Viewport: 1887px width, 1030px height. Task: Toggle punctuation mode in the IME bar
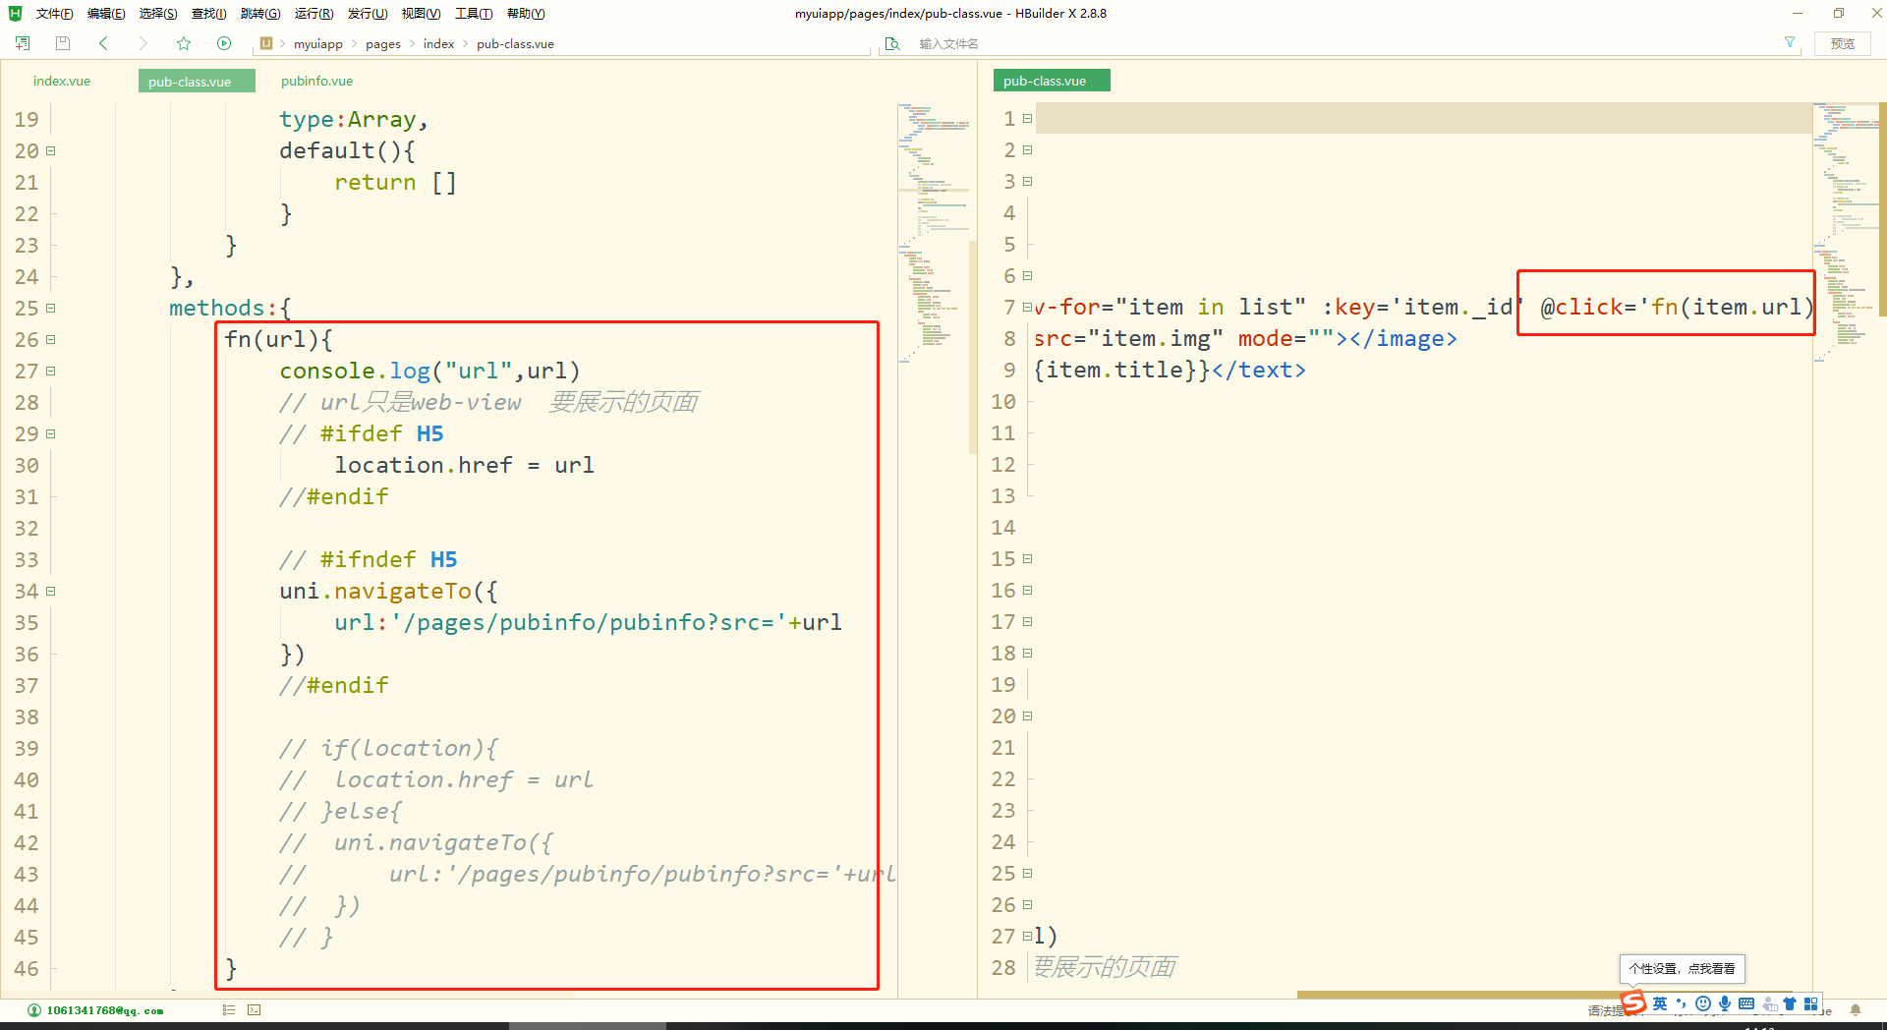(1682, 1003)
